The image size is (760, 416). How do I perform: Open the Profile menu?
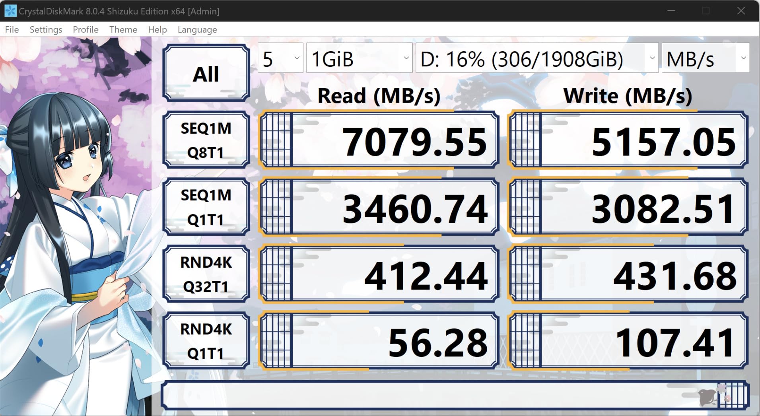(86, 29)
